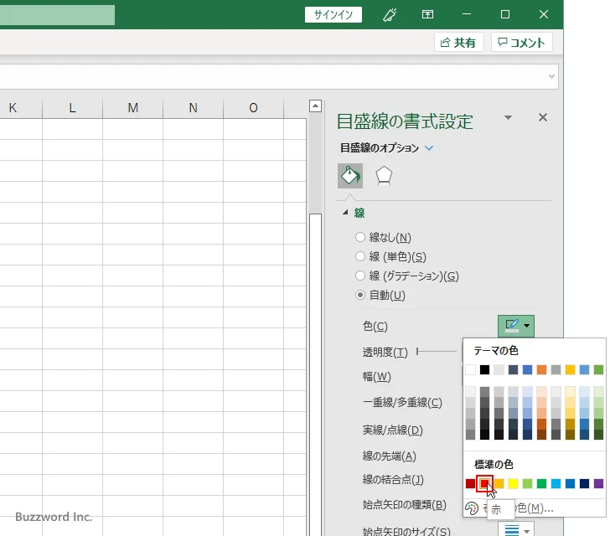The height and width of the screenshot is (536, 610).
Task: Select the 自動(U) radio button
Action: coord(360,296)
